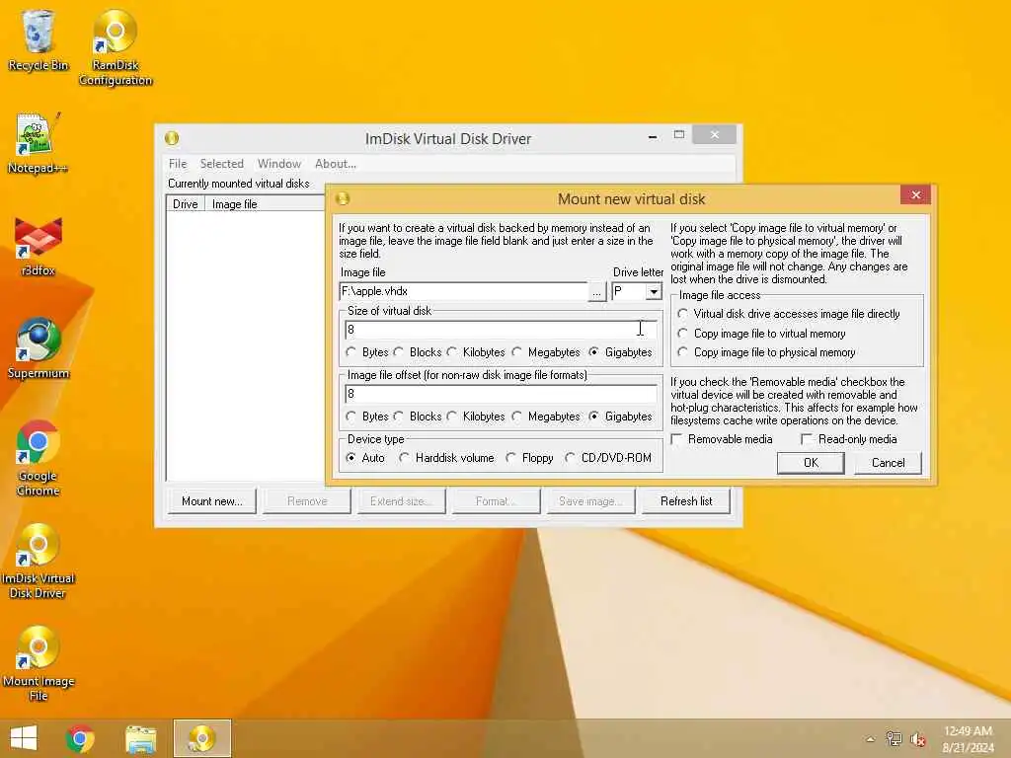Select Auto device type
Viewport: 1011px width, 758px height.
point(365,458)
